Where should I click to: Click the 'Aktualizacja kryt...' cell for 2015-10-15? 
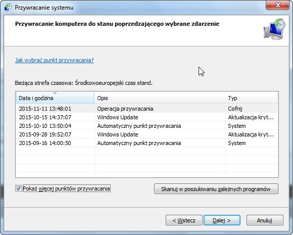point(251,117)
